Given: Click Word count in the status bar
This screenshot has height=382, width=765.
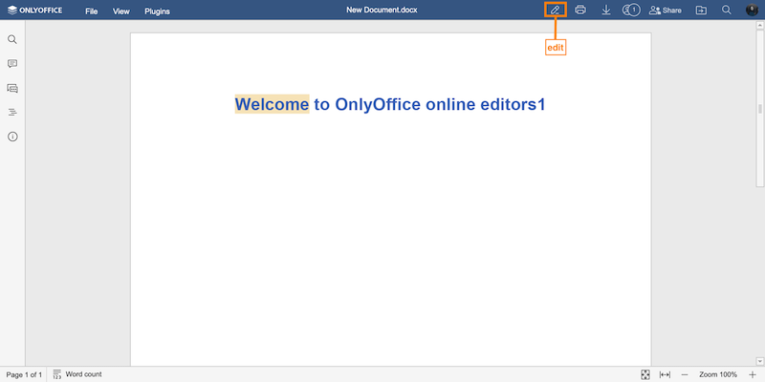Looking at the screenshot, I should point(77,374).
